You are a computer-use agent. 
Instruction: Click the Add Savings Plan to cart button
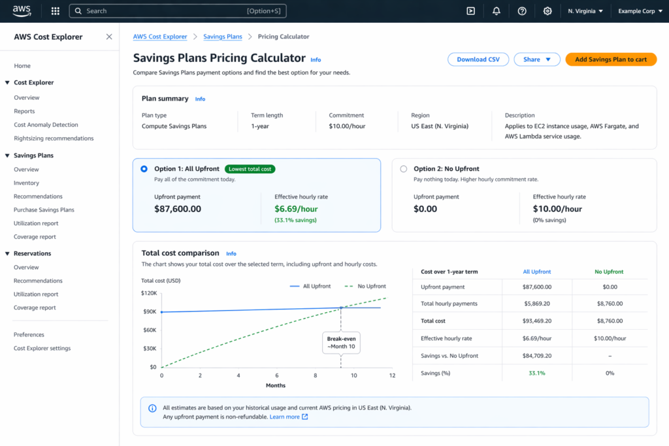611,59
